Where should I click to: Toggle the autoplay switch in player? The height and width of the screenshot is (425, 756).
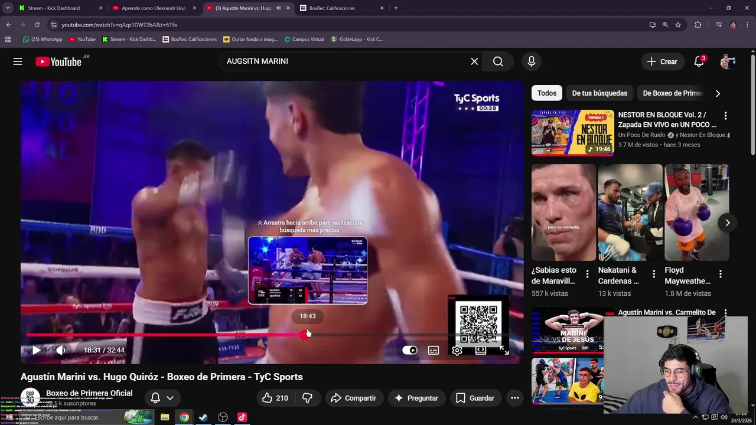(410, 350)
